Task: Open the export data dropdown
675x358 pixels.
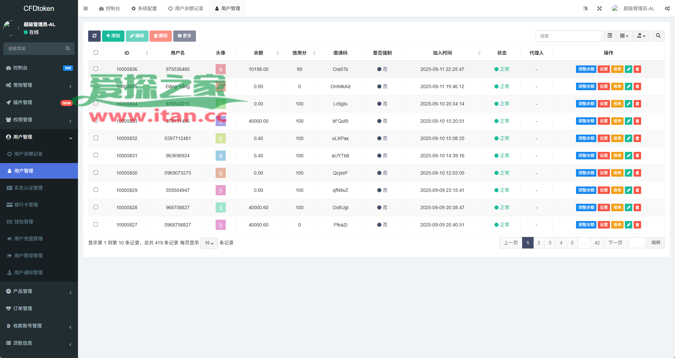Action: click(x=641, y=36)
